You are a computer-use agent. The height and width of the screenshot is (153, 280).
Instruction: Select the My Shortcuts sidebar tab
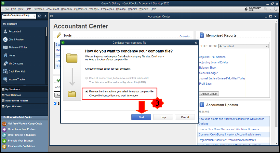point(24,89)
